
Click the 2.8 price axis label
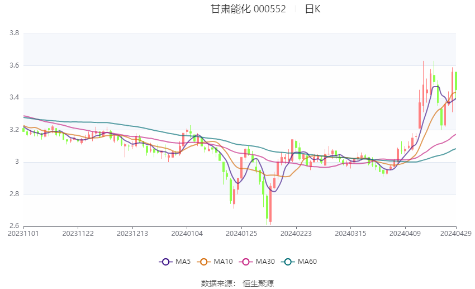click(14, 194)
